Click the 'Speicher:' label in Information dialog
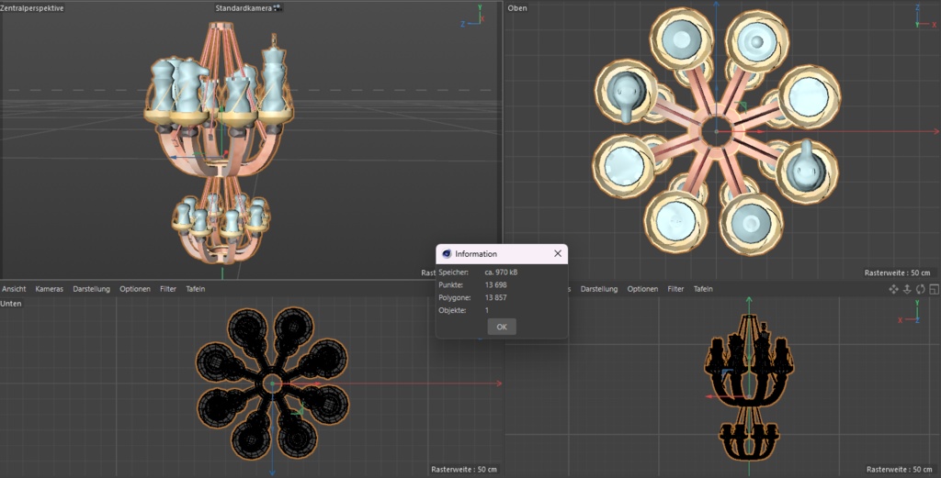The image size is (941, 478). (x=453, y=272)
